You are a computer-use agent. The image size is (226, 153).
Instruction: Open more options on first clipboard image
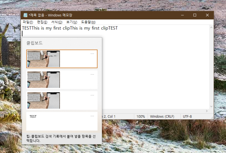point(92,54)
